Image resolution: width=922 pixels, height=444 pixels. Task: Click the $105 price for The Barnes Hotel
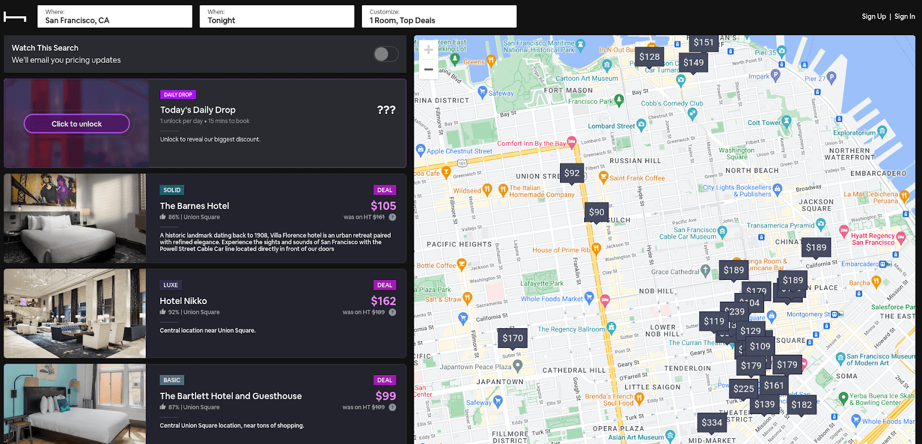click(383, 206)
